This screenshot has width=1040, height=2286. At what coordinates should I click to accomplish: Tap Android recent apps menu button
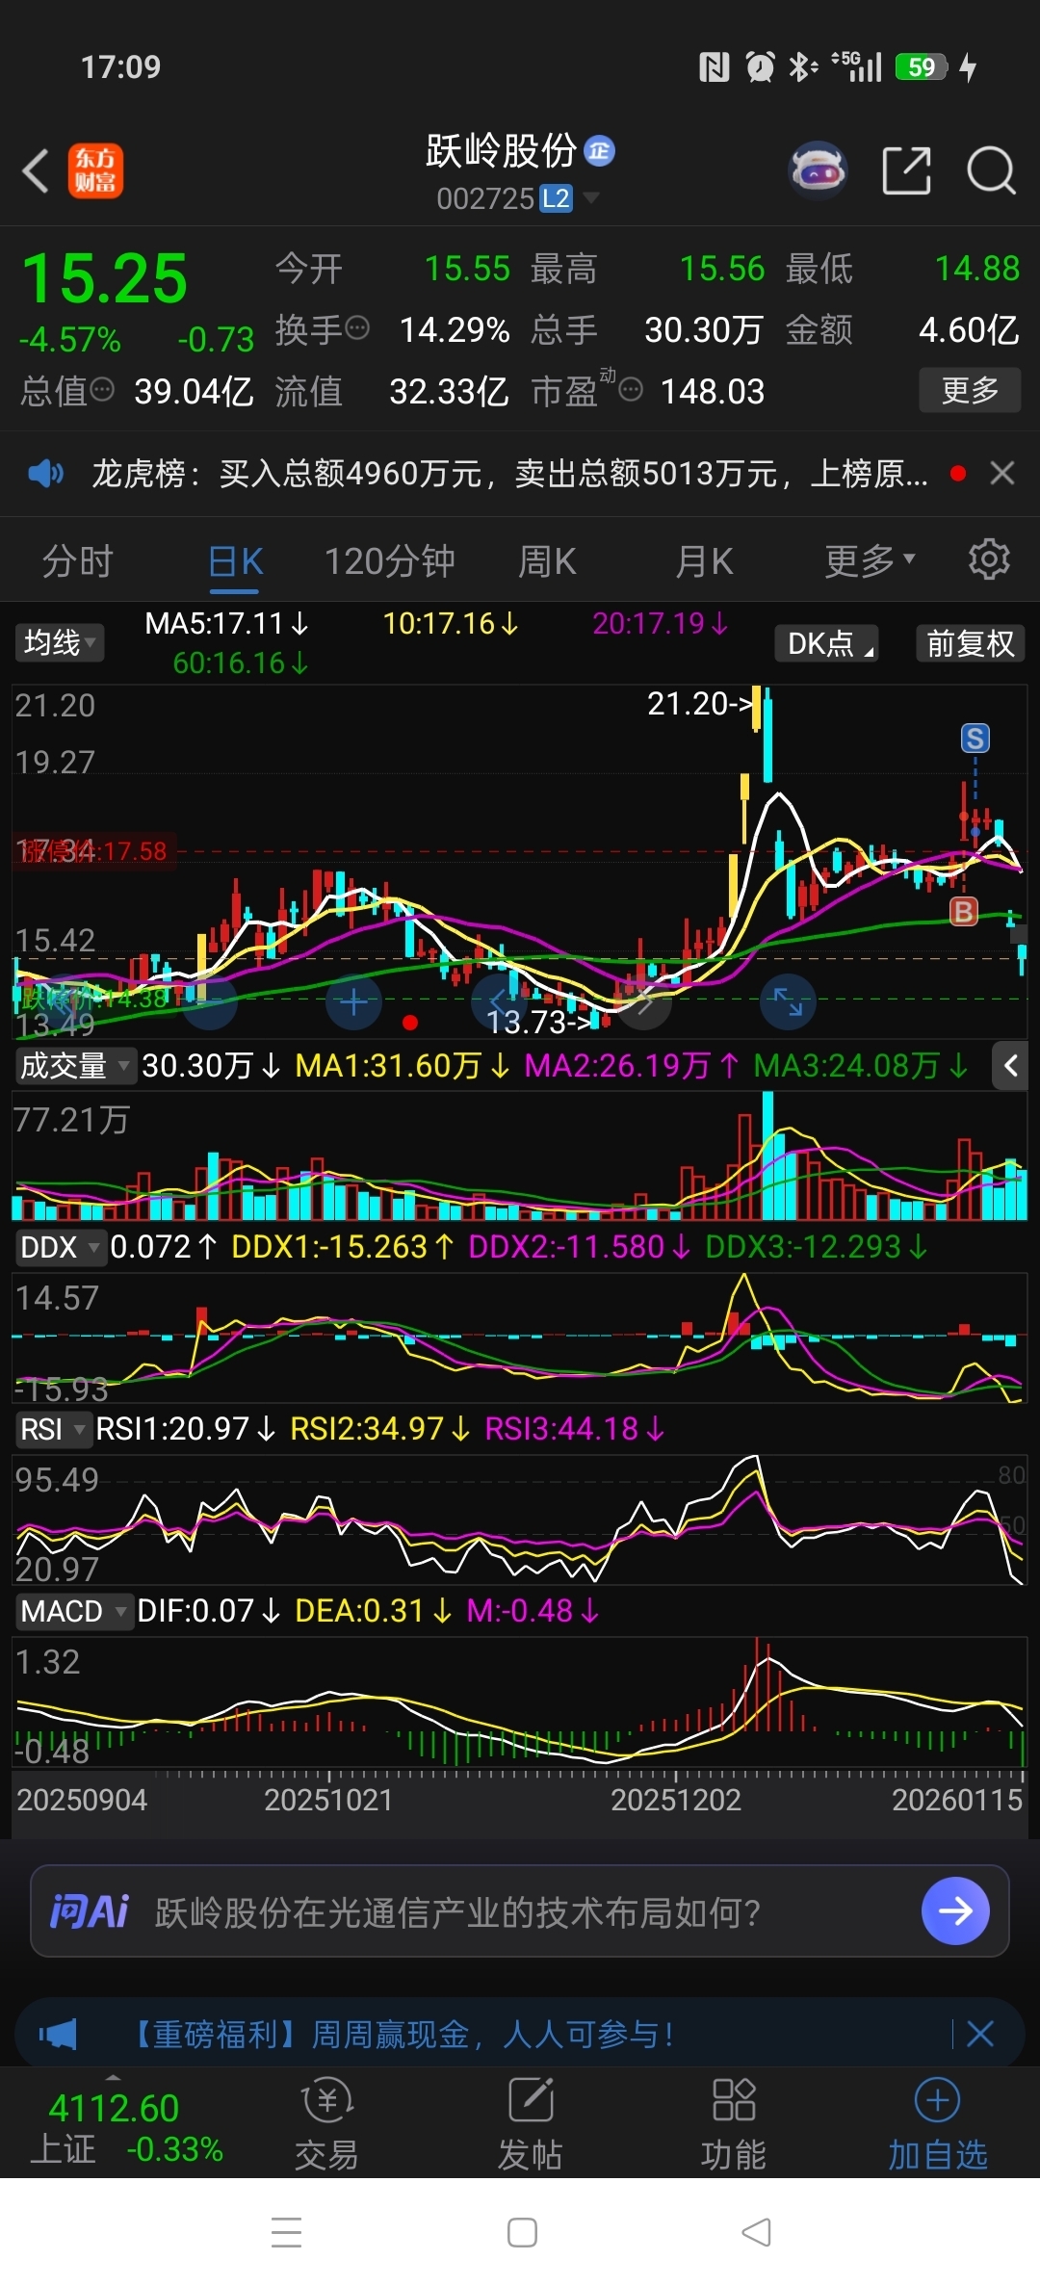click(x=287, y=2232)
